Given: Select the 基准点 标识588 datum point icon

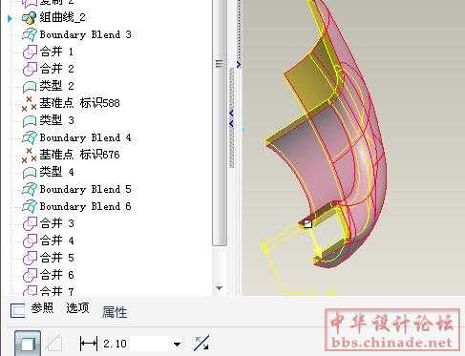Looking at the screenshot, I should point(29,103).
